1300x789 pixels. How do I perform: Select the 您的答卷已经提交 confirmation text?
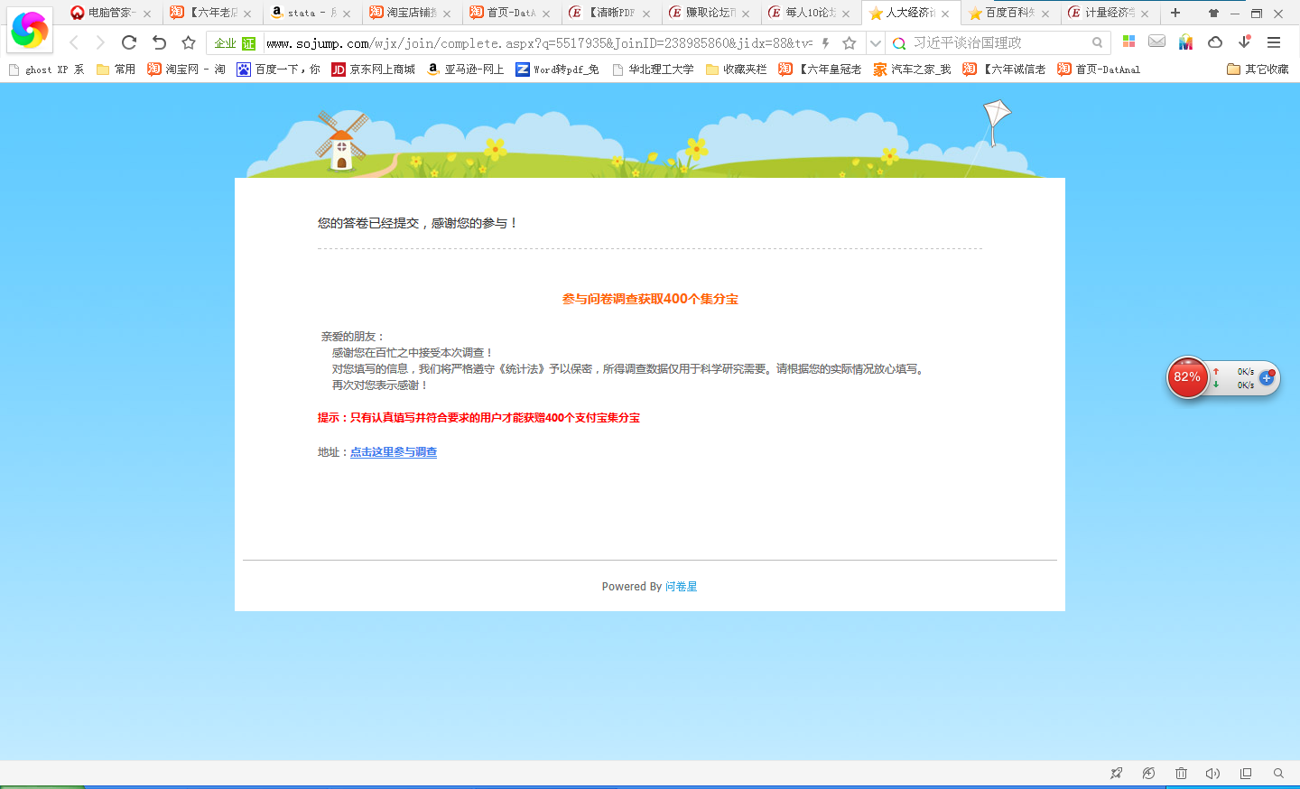pos(417,223)
